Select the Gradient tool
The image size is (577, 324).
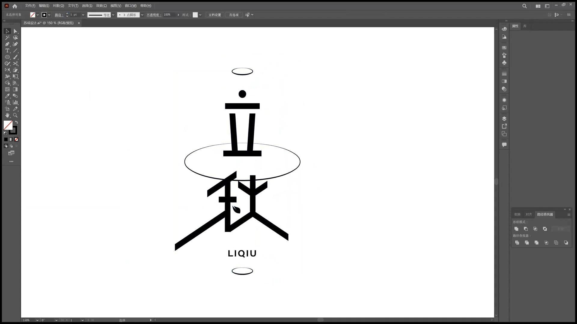[15, 89]
